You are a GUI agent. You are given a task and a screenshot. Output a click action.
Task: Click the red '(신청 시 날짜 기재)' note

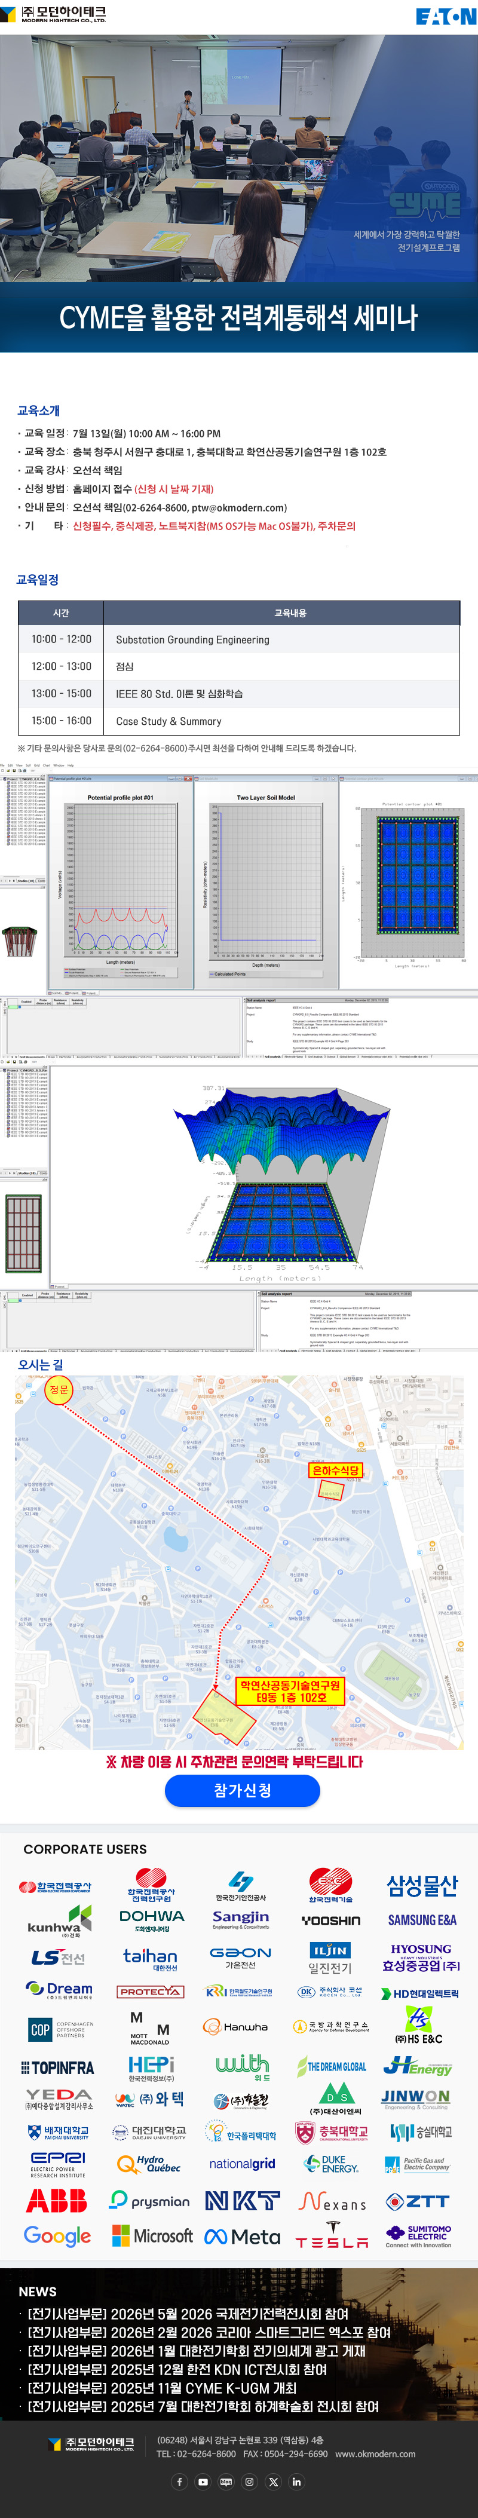(x=174, y=489)
